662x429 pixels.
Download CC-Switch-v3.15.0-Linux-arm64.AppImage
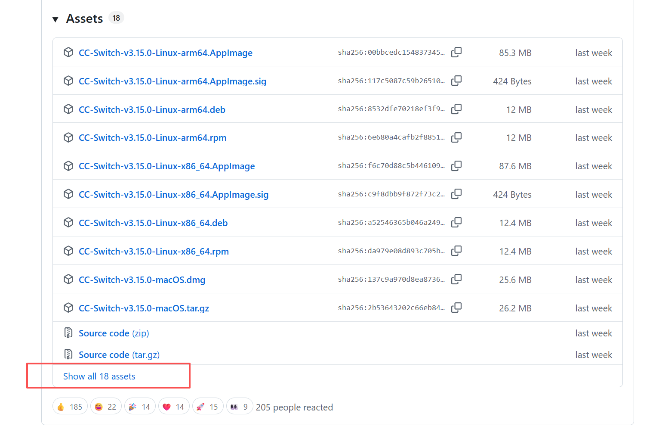(166, 53)
